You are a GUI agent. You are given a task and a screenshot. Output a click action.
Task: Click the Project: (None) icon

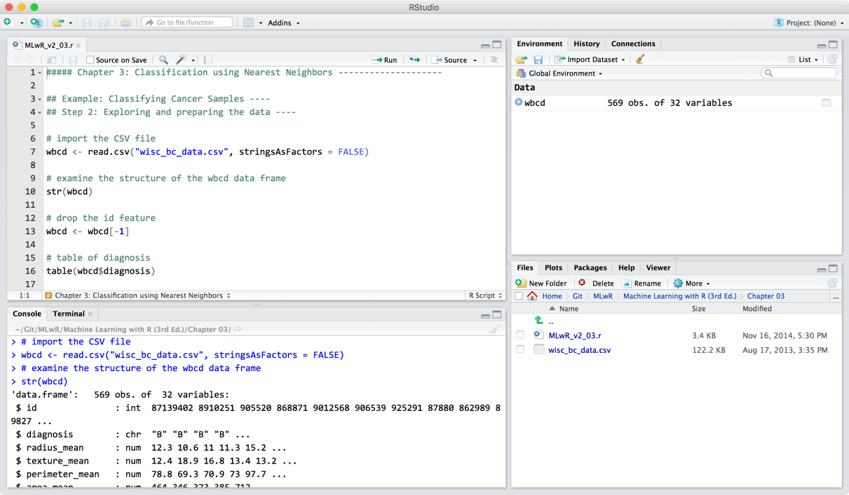pyautogui.click(x=778, y=22)
